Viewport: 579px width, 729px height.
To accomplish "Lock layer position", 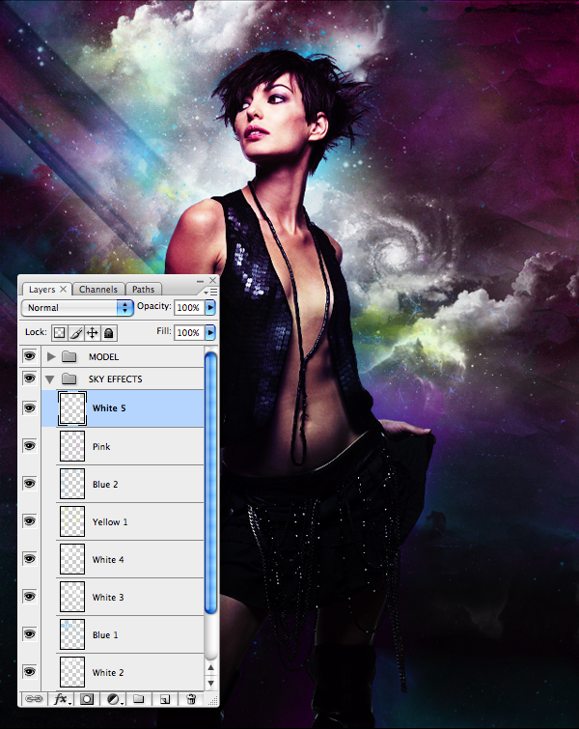I will [x=92, y=332].
